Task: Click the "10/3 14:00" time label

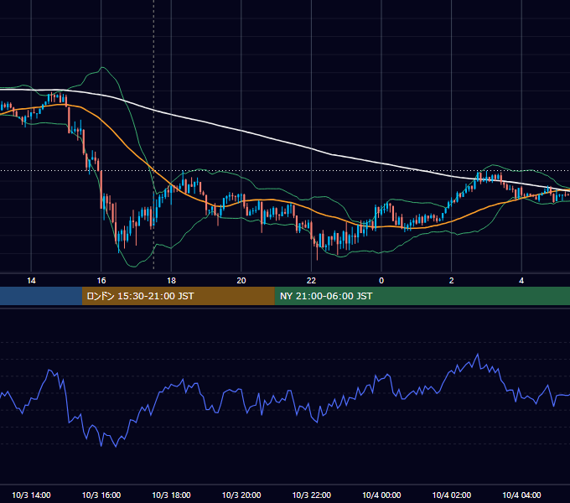Action: (31, 495)
